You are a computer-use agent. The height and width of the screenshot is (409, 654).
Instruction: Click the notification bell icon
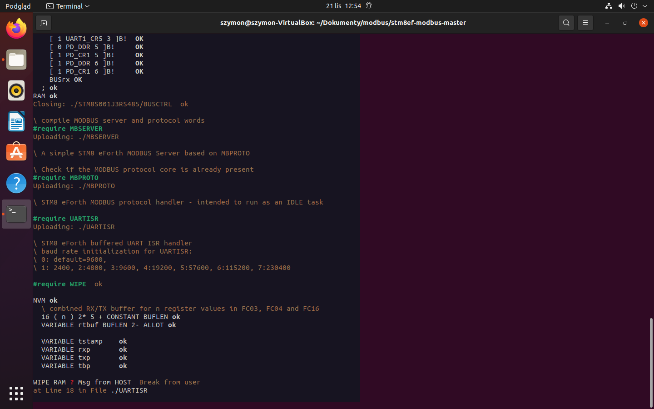(369, 6)
